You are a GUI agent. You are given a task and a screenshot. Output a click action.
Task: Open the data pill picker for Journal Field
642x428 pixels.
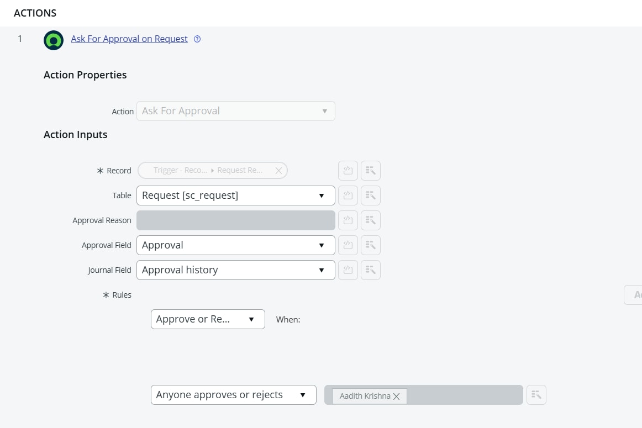point(371,270)
